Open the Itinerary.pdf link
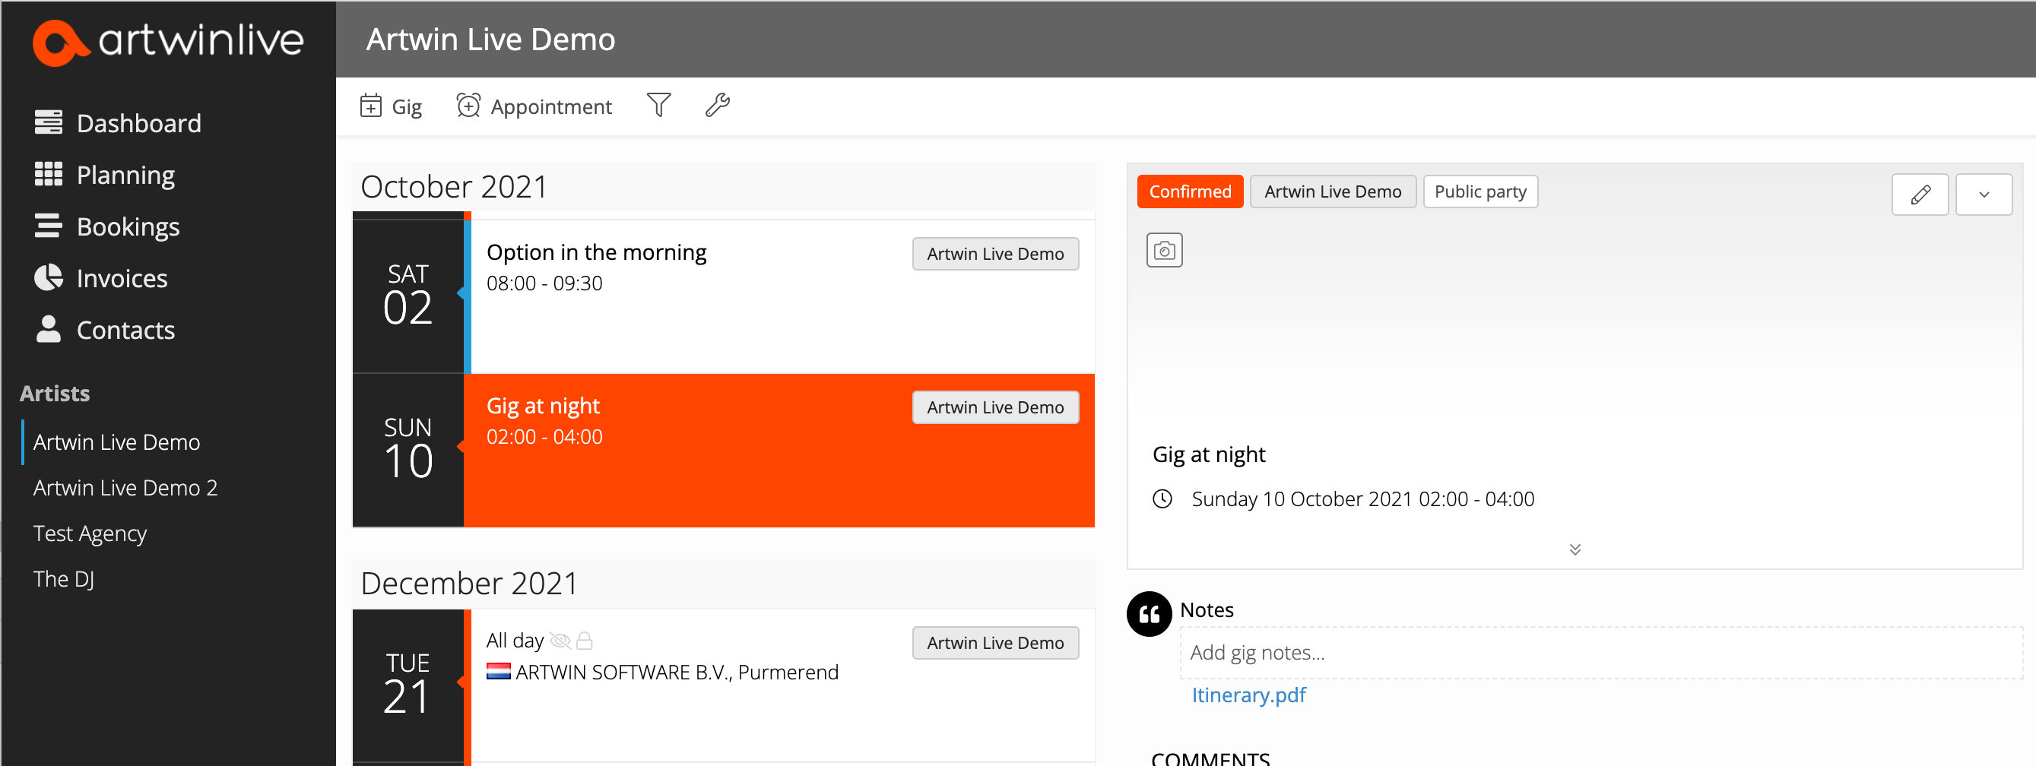Viewport: 2036px width, 766px height. pyautogui.click(x=1248, y=696)
